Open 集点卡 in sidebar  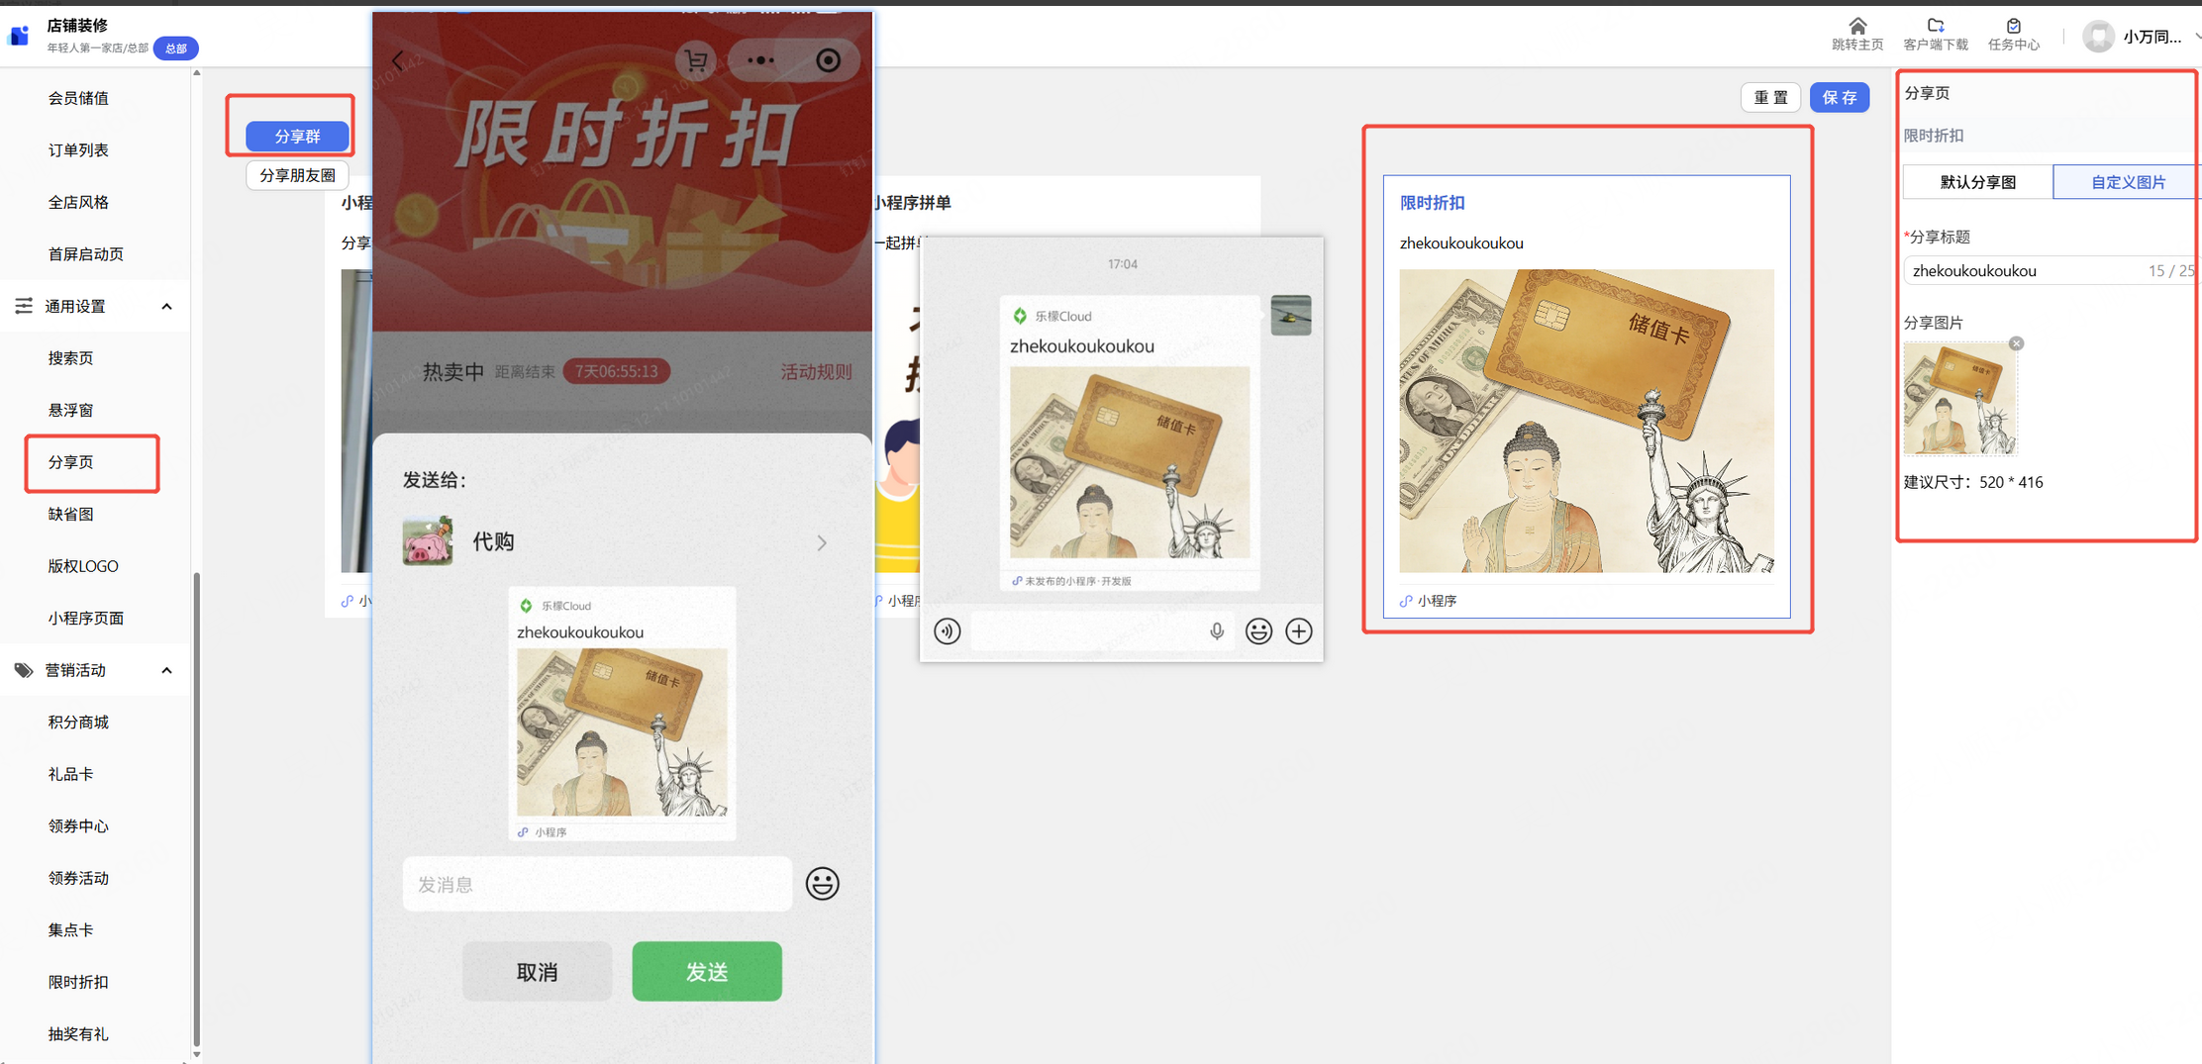point(70,930)
